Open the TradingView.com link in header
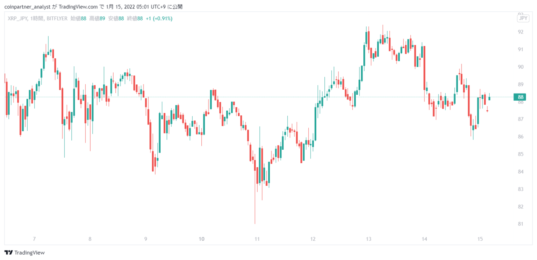The image size is (537, 260). tap(78, 7)
